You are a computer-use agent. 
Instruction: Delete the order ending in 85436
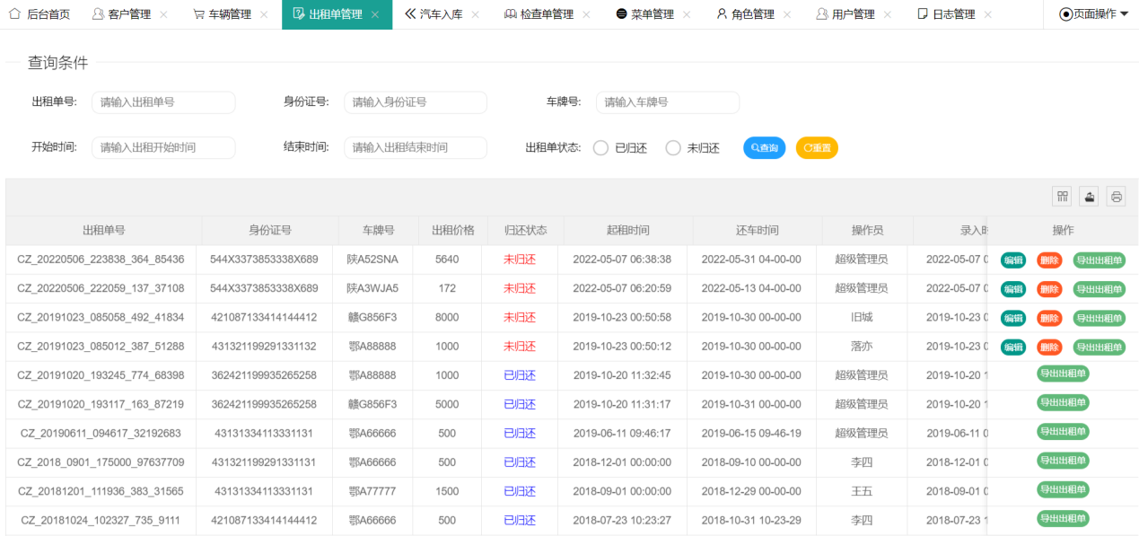coord(1049,260)
